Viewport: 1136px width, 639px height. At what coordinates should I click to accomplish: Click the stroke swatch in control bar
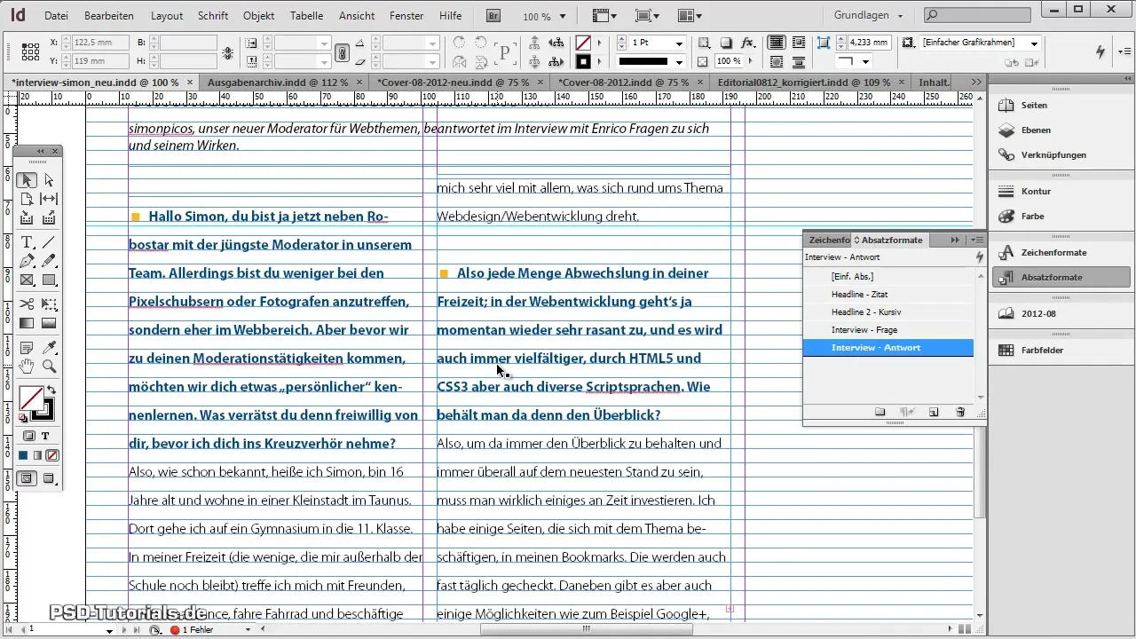pyautogui.click(x=583, y=61)
